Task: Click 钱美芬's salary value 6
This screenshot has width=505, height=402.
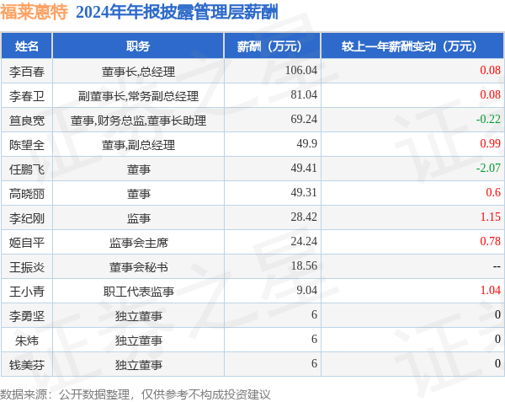Action: pyautogui.click(x=314, y=363)
